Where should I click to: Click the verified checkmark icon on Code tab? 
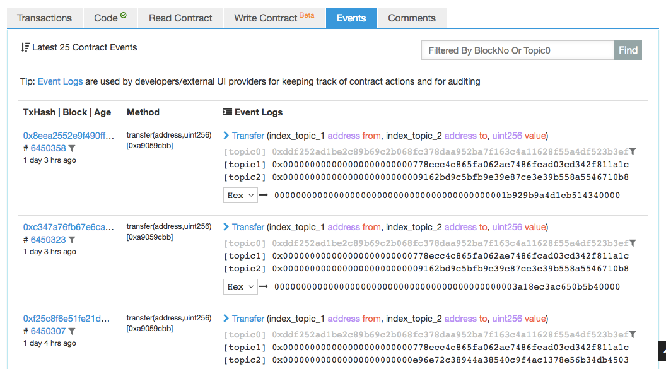[124, 15]
